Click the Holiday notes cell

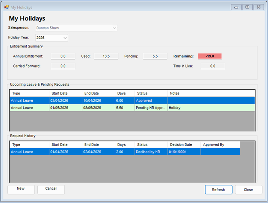[x=211, y=108]
